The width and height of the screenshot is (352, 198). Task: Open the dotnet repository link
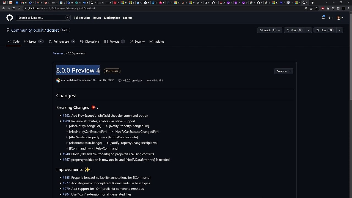click(53, 30)
